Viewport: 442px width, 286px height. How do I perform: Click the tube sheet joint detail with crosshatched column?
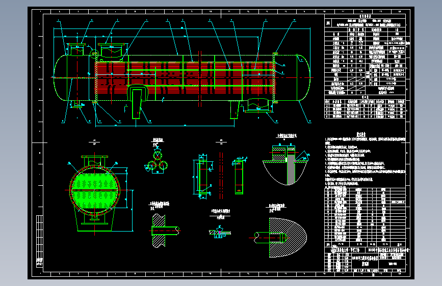pyautogui.click(x=285, y=165)
